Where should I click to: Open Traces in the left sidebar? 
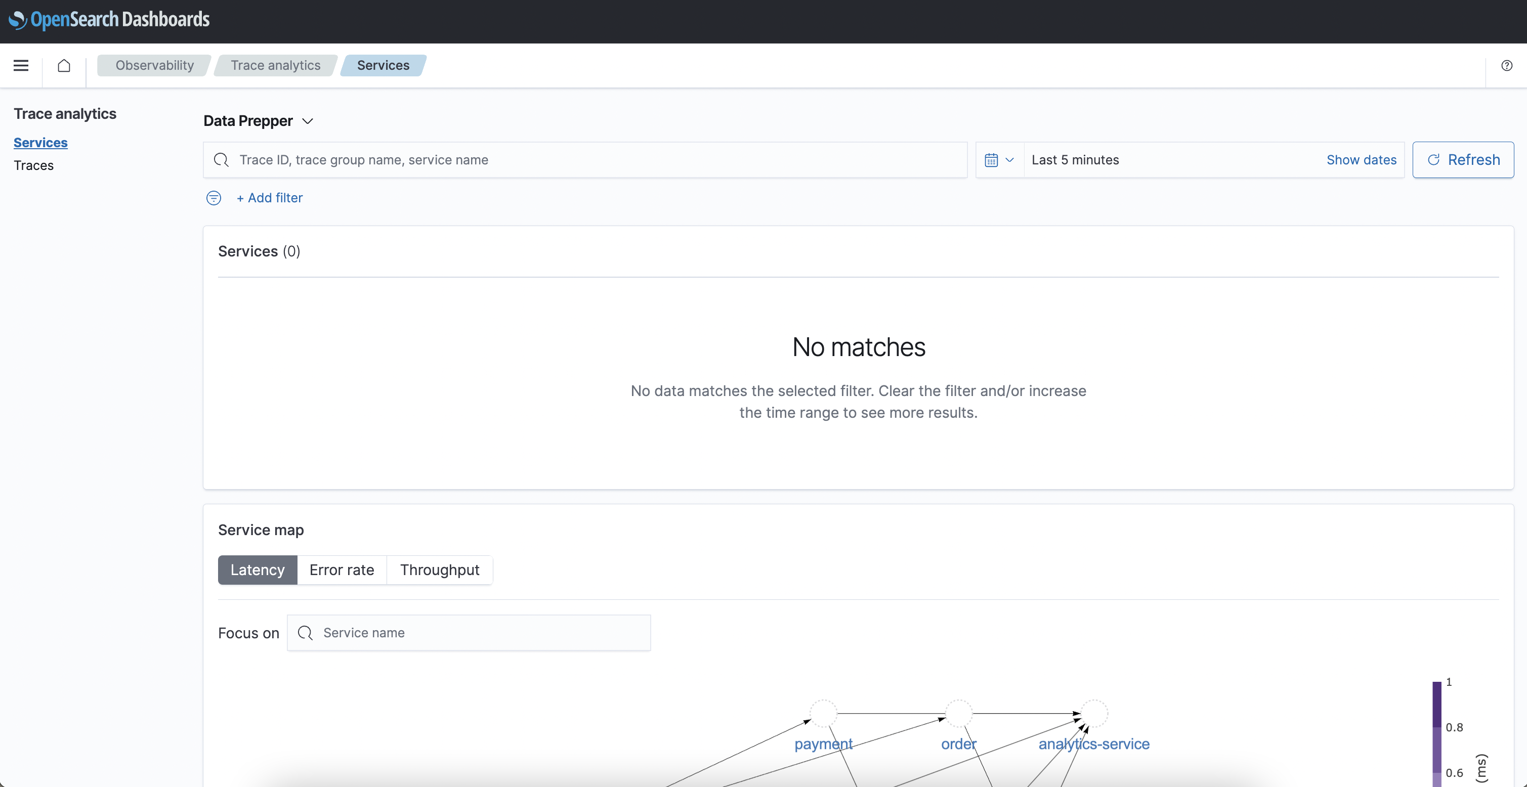pyautogui.click(x=34, y=165)
